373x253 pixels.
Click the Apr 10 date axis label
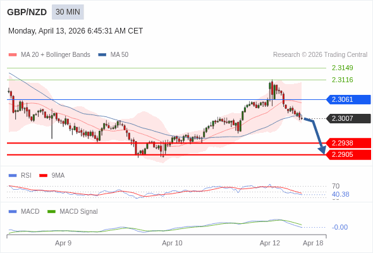172,244
